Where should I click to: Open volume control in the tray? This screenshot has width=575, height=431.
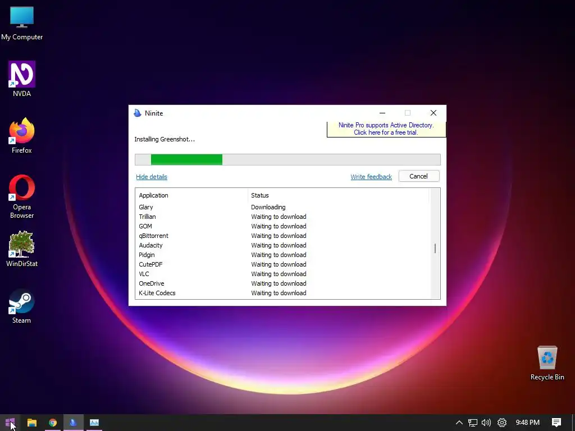click(486, 423)
